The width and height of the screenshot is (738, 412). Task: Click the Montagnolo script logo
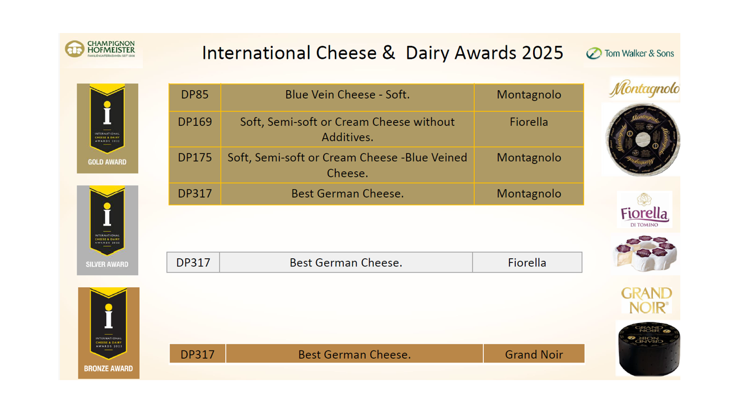click(644, 89)
